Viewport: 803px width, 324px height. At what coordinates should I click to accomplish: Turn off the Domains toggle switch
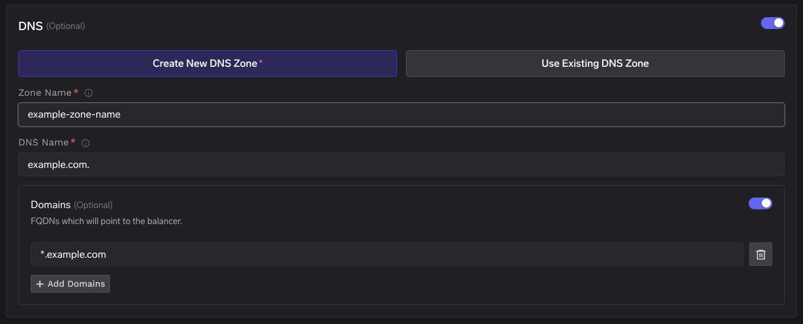(760, 203)
